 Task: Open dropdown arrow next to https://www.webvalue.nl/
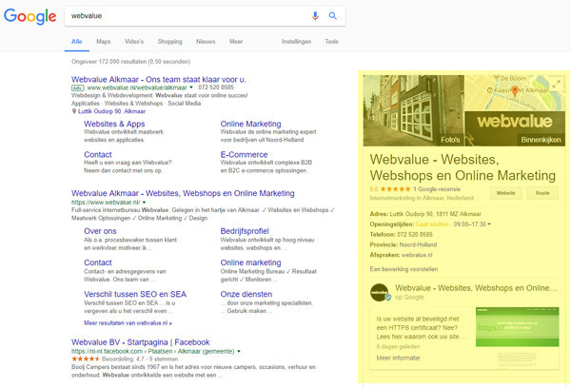click(x=145, y=203)
